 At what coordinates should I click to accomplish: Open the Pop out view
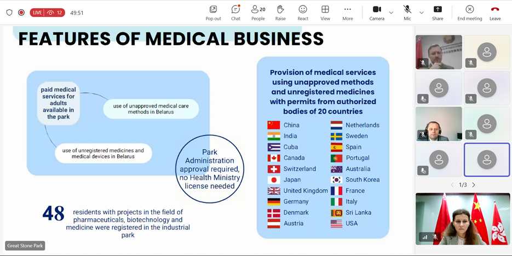pos(213,13)
